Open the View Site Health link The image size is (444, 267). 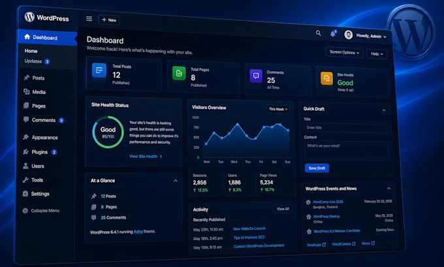(146, 156)
